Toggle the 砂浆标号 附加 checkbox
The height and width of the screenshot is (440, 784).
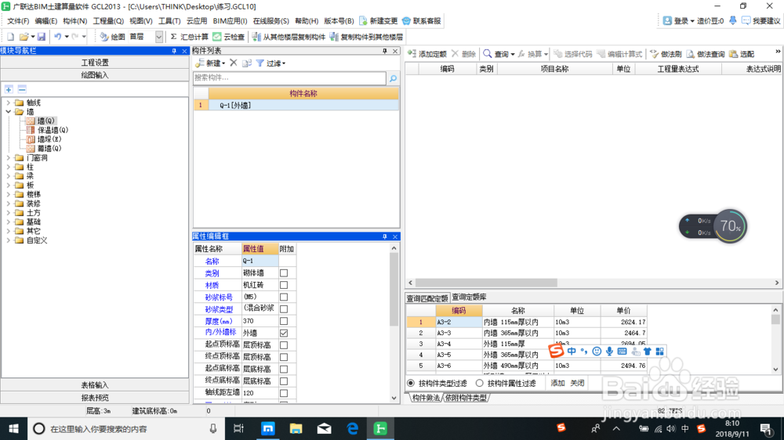284,298
